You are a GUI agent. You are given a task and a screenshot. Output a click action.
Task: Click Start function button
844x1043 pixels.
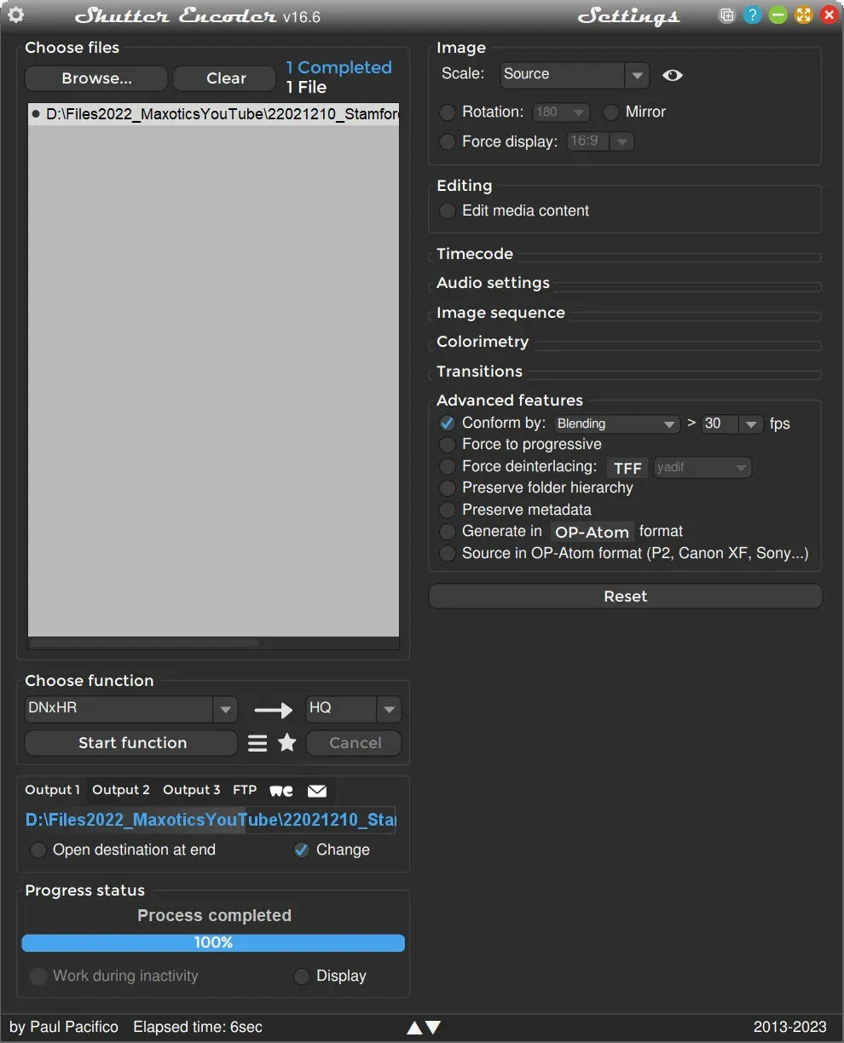pyautogui.click(x=131, y=743)
